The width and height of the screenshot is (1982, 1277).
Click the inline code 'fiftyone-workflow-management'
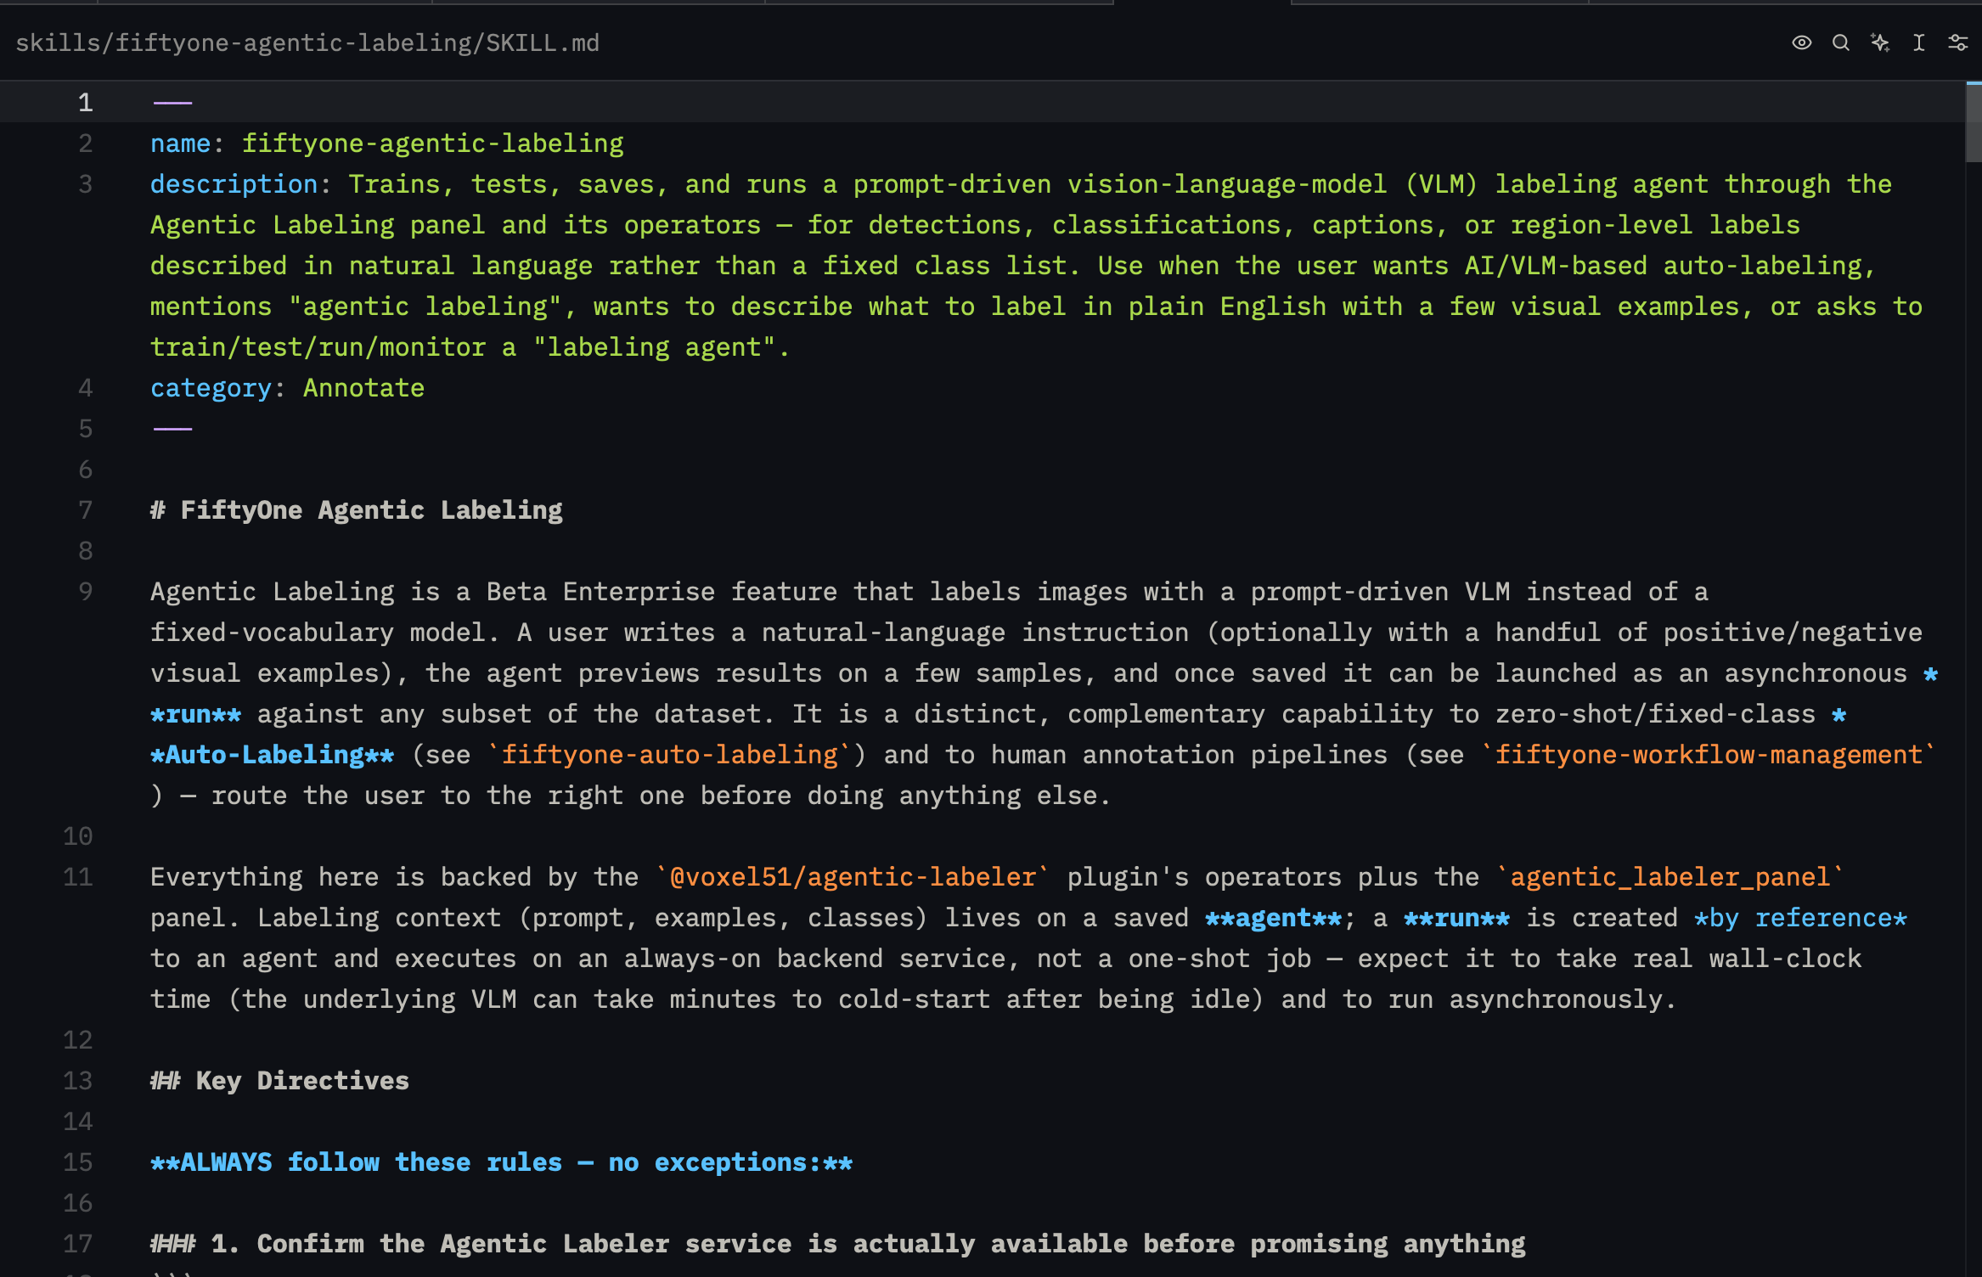pos(1709,755)
